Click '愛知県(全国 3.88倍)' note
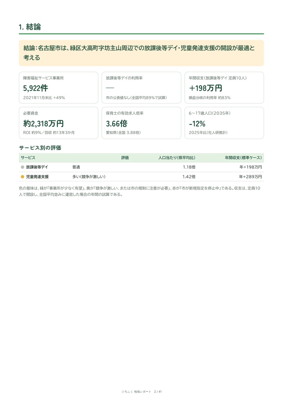Image resolution: width=283 pixels, height=401 pixels. [123, 133]
